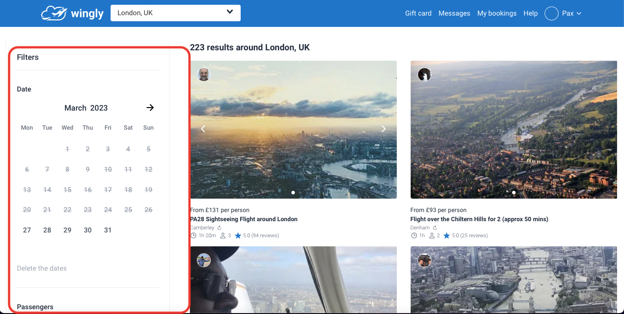Click pilot avatar on cockpit photo card

tap(204, 260)
